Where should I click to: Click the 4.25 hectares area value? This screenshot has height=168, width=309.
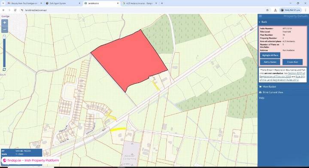(x=289, y=41)
